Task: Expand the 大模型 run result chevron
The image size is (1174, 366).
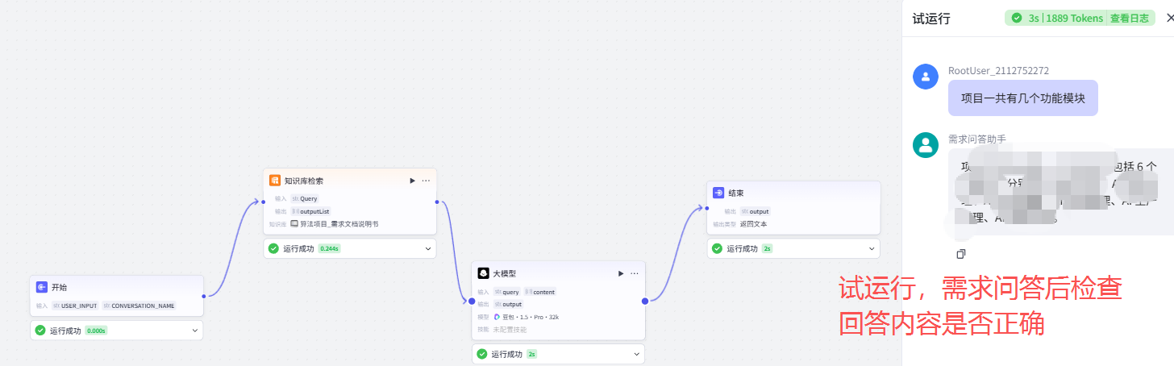Action: coord(636,354)
